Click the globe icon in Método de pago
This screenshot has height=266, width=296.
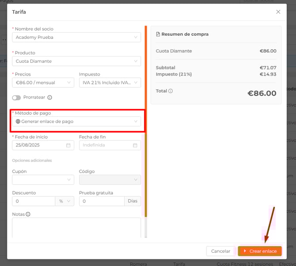coord(18,122)
